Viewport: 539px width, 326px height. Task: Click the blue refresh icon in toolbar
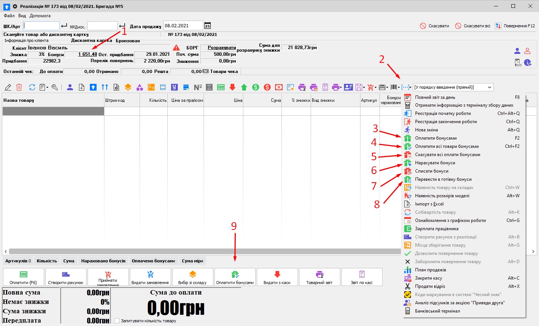tap(32, 87)
